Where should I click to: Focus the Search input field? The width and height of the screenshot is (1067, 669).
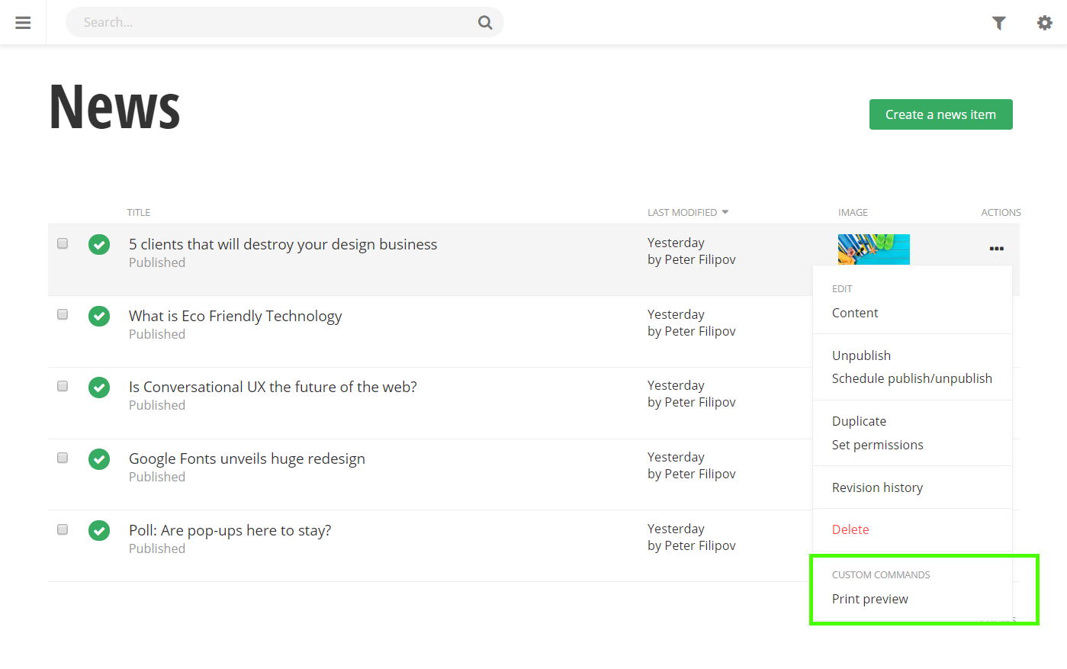point(275,23)
